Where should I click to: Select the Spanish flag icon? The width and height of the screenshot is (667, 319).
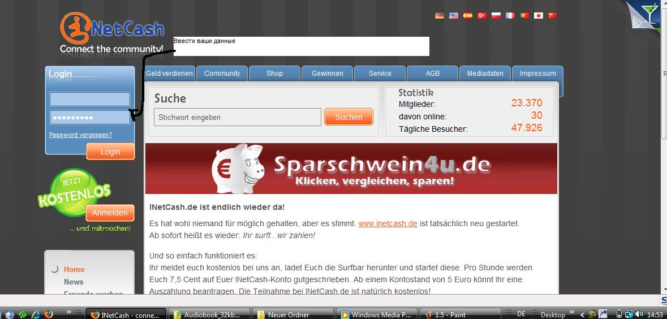[x=468, y=16]
